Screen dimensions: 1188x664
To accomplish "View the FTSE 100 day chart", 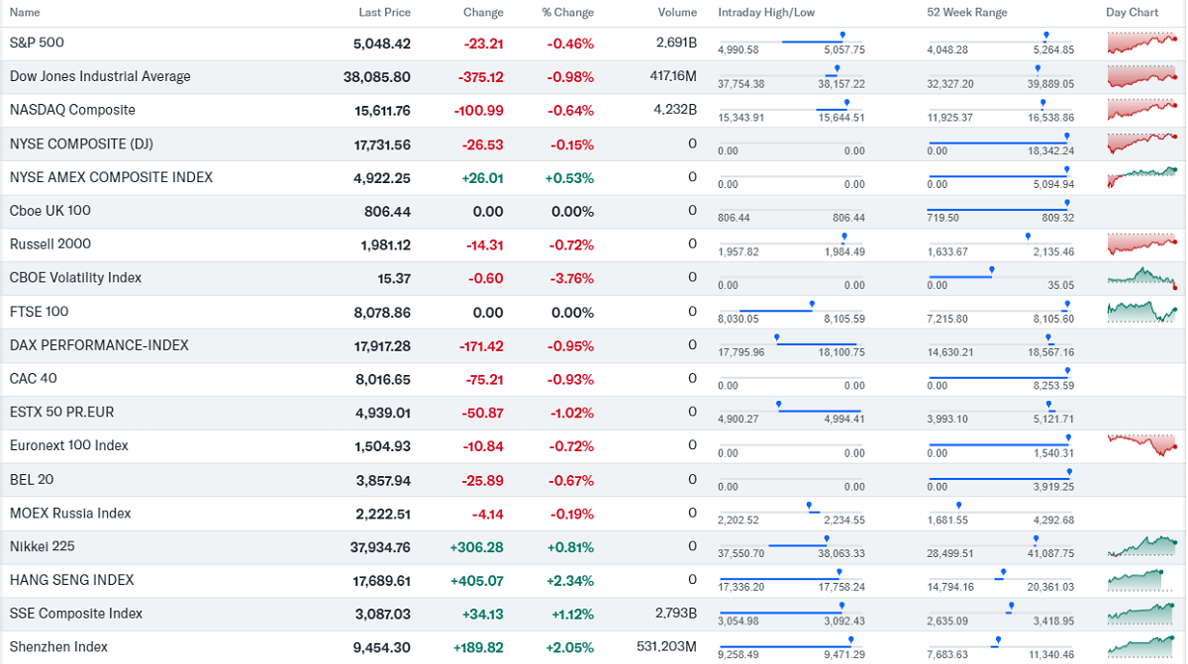I will pyautogui.click(x=1142, y=312).
